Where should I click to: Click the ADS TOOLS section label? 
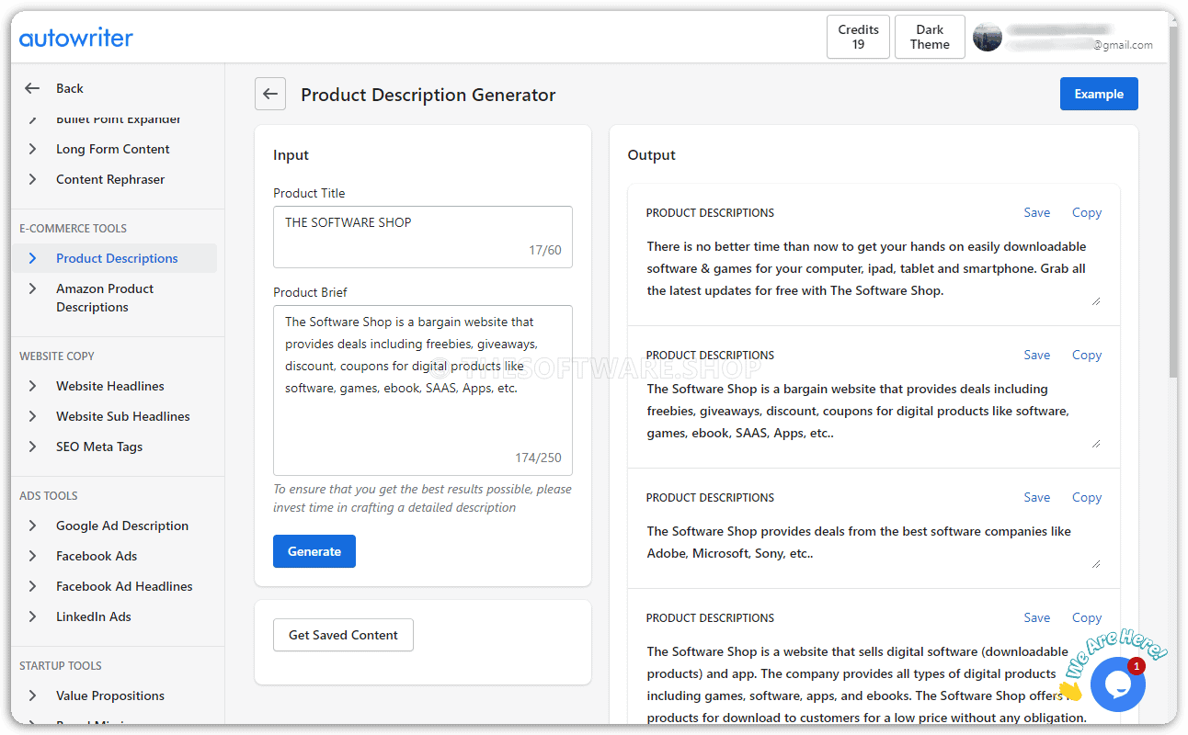[49, 495]
